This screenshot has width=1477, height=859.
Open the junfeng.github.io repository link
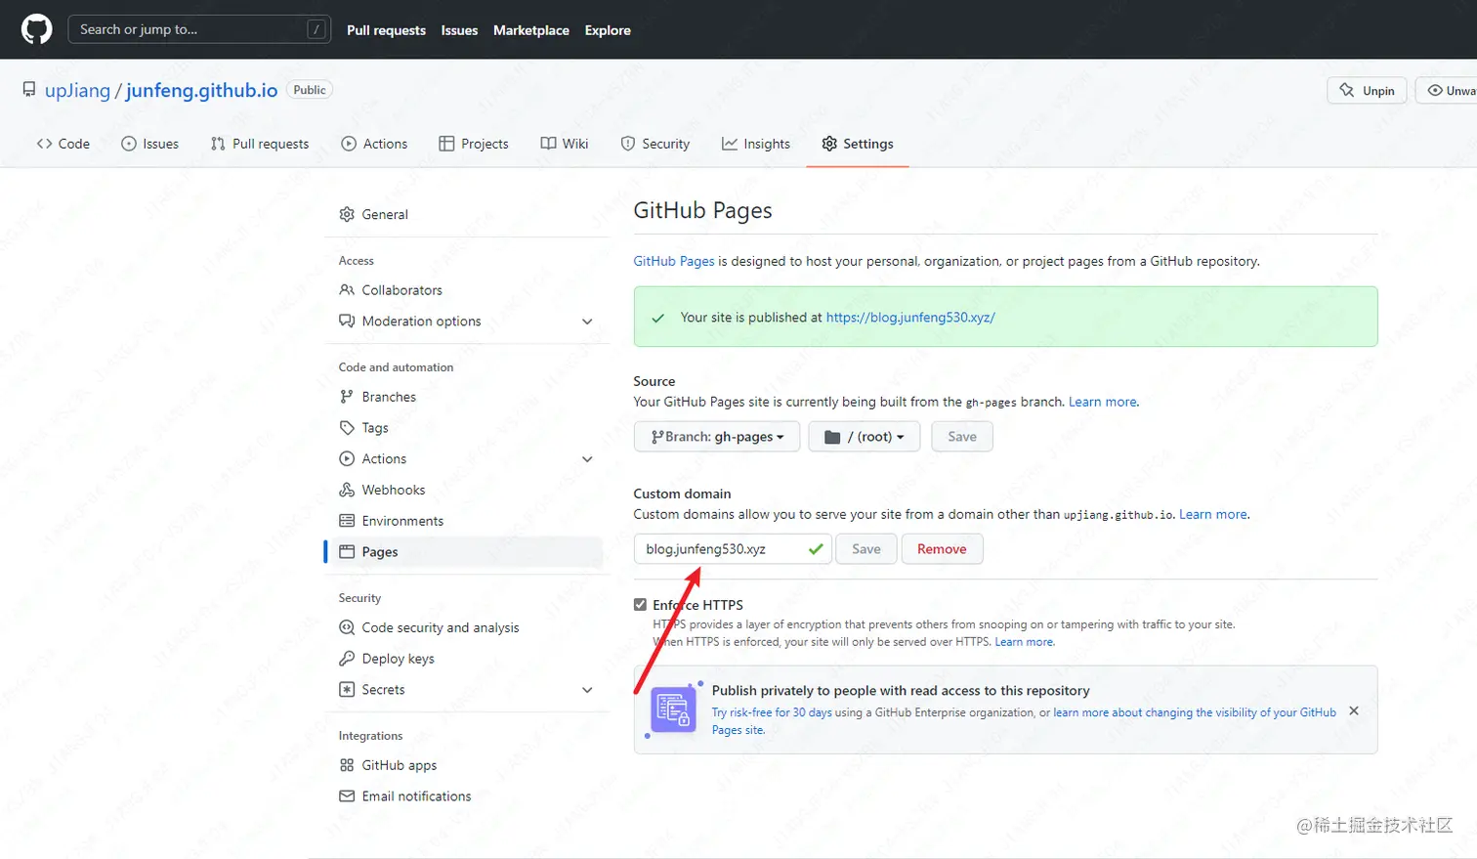click(x=202, y=90)
